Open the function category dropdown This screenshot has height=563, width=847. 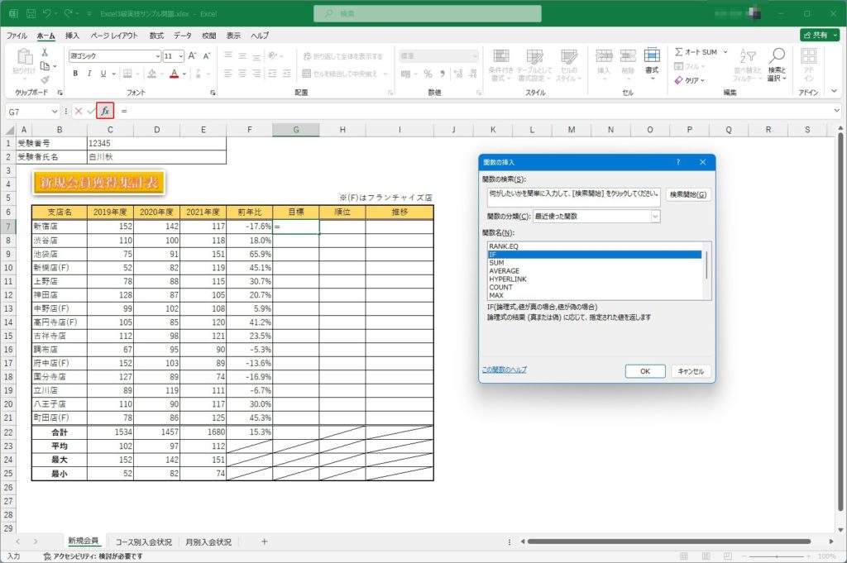655,216
